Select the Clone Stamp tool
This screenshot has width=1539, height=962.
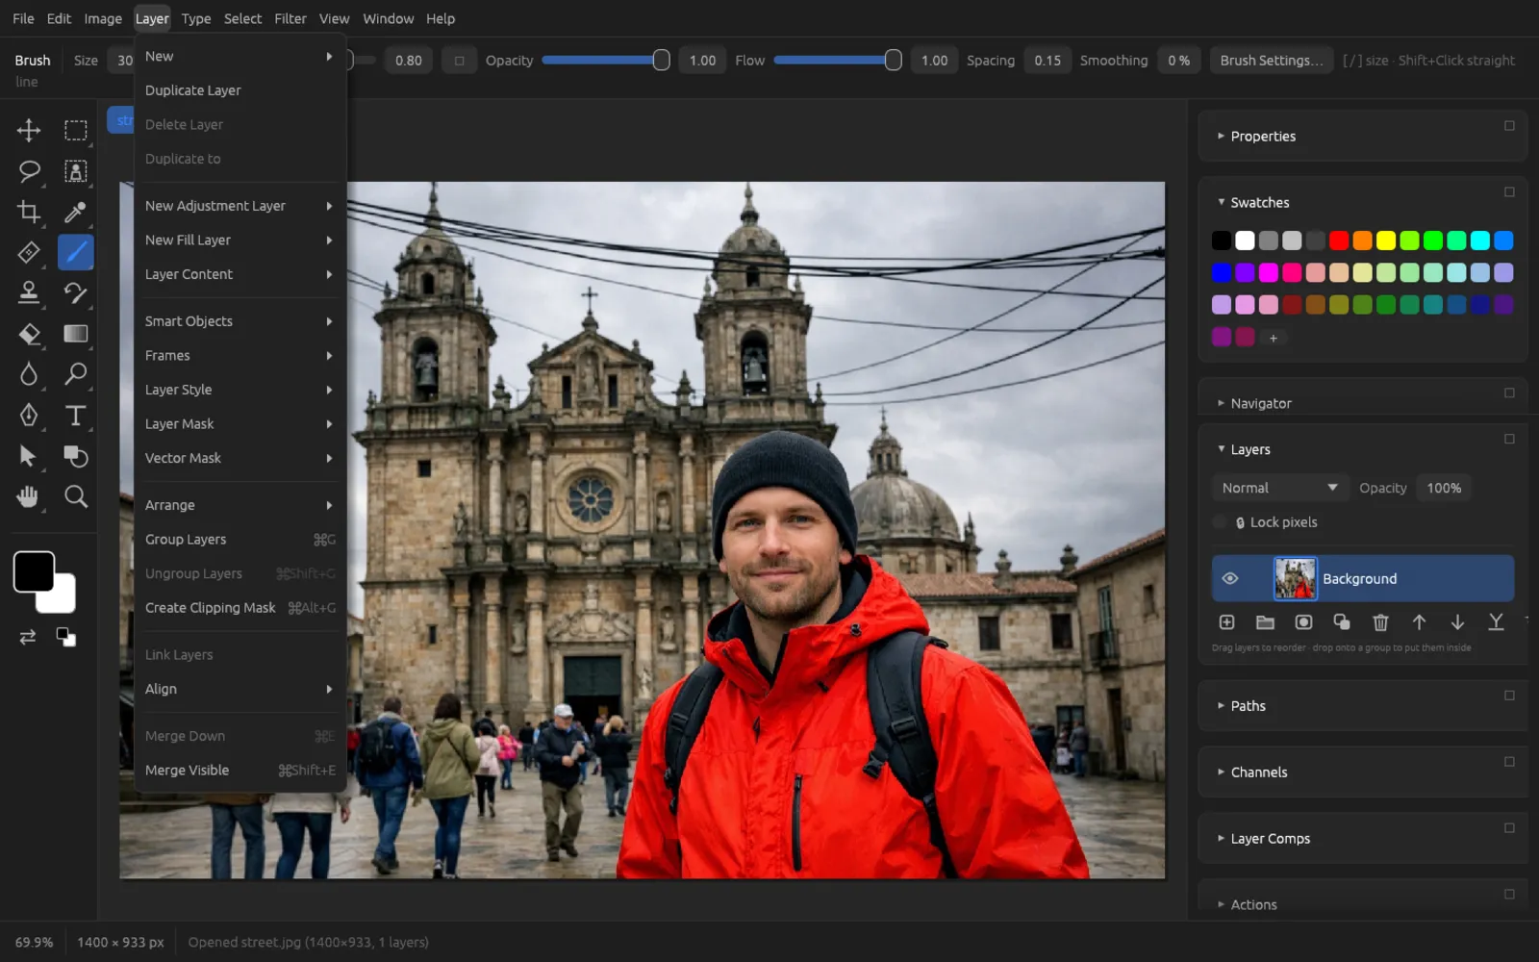click(x=29, y=292)
